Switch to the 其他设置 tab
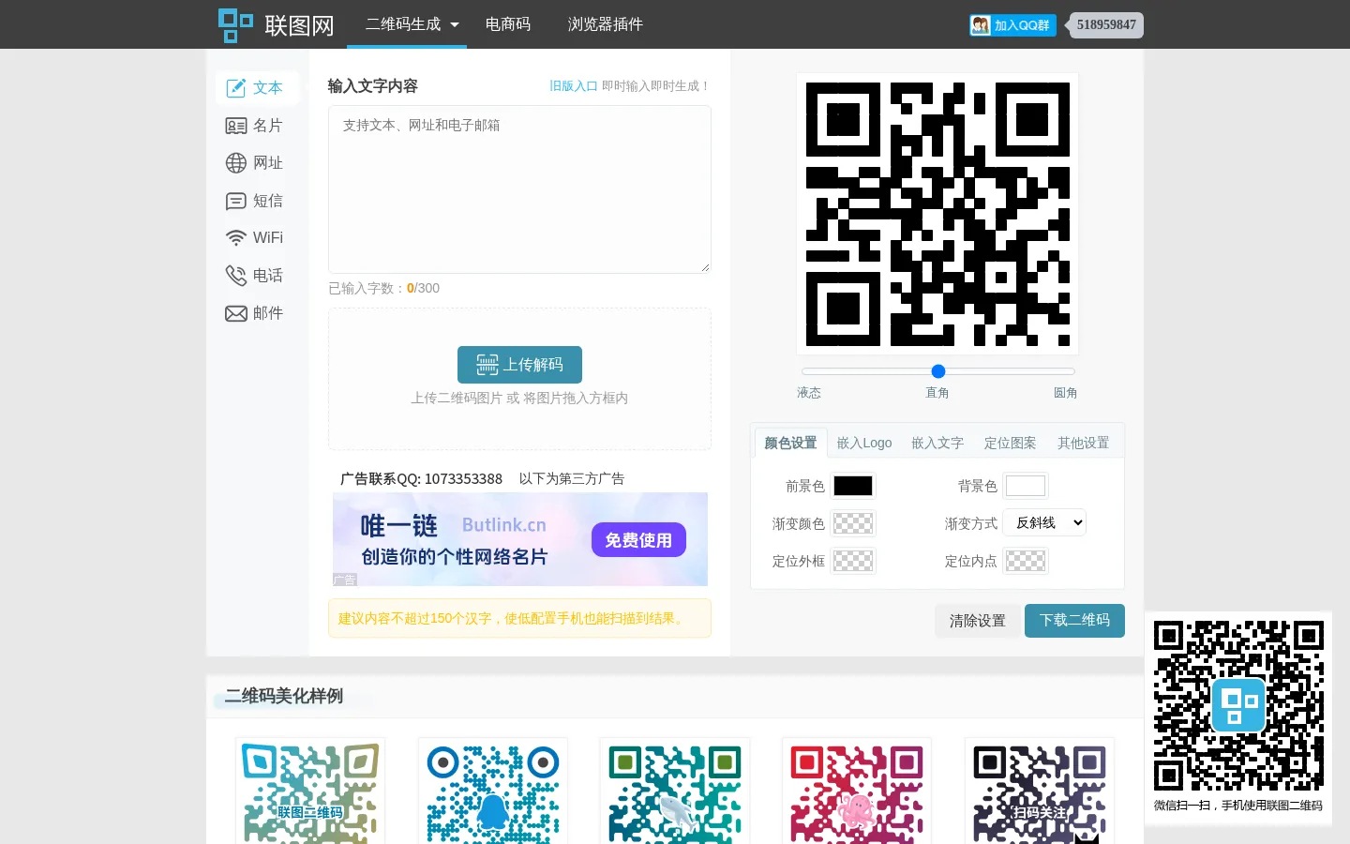Viewport: 1350px width, 844px height. 1084,443
